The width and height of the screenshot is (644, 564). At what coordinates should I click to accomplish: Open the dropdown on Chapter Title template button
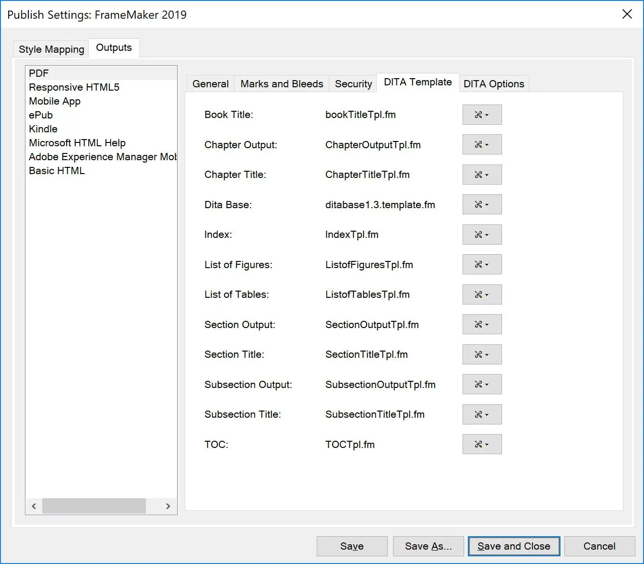click(x=488, y=175)
